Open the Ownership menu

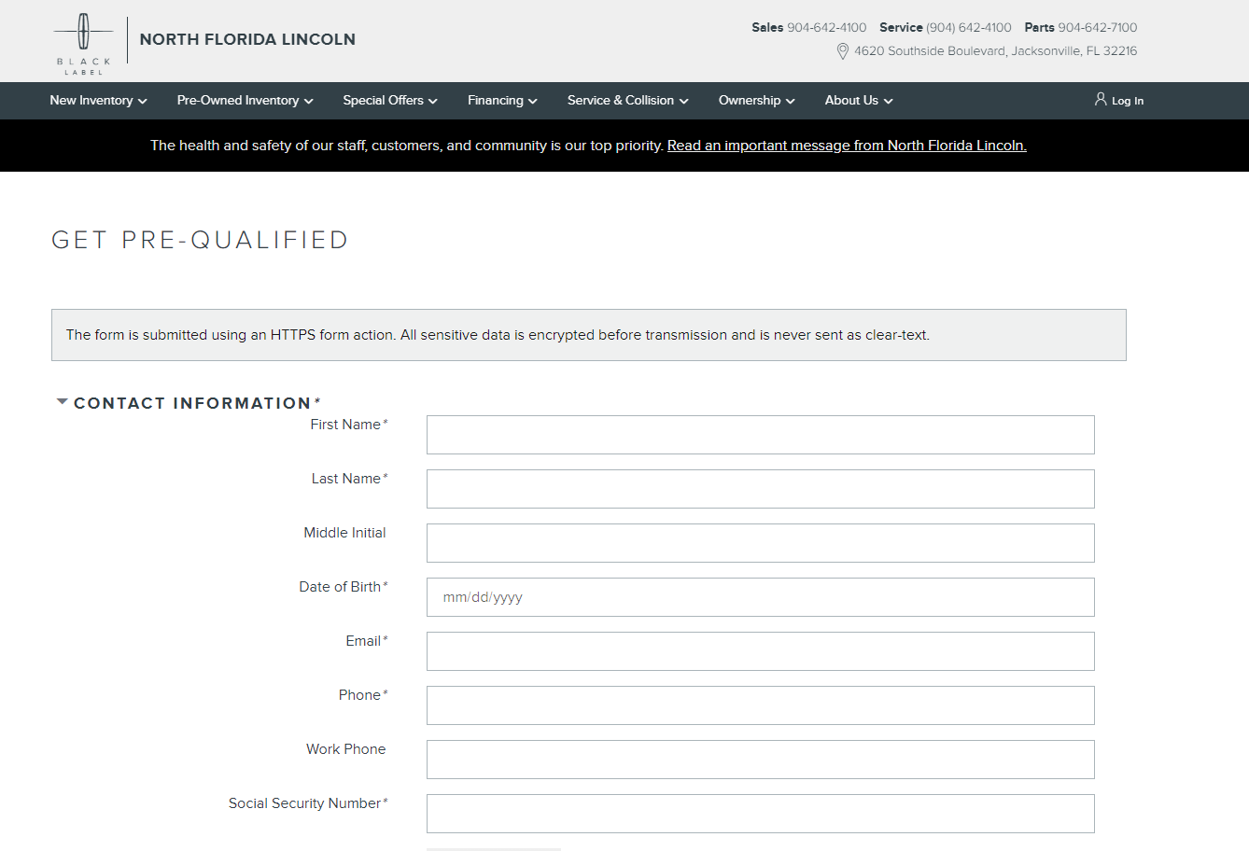click(756, 101)
